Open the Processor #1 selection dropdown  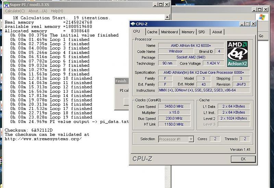(x=191, y=139)
